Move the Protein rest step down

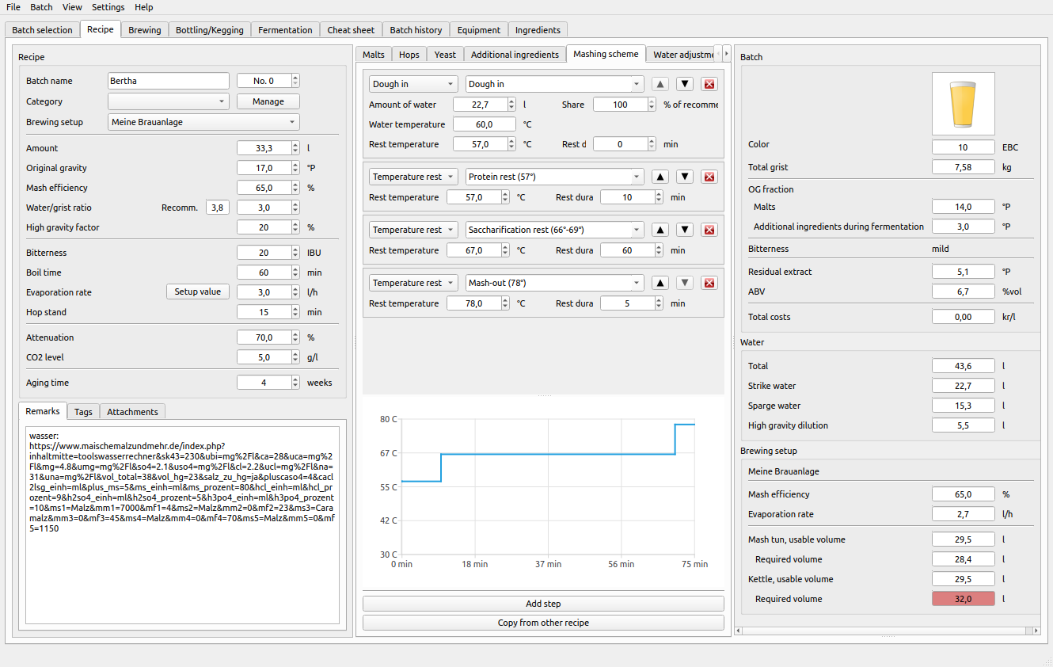click(x=686, y=177)
